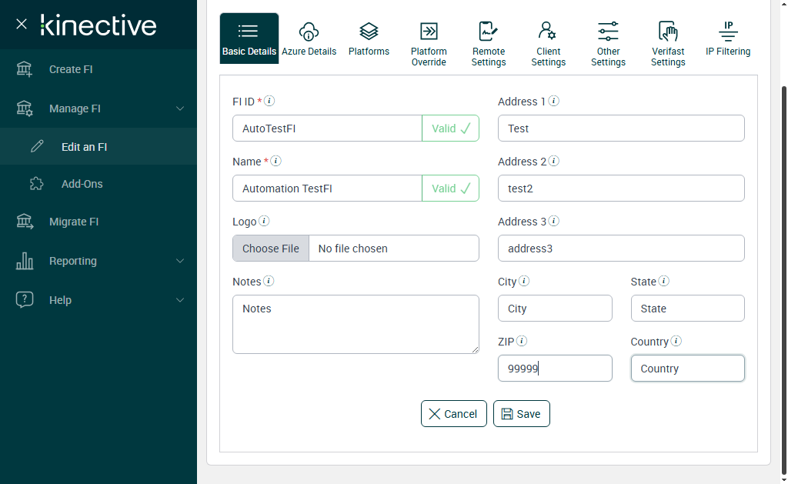Open the IP Filtering tab
The image size is (788, 484).
point(728,38)
